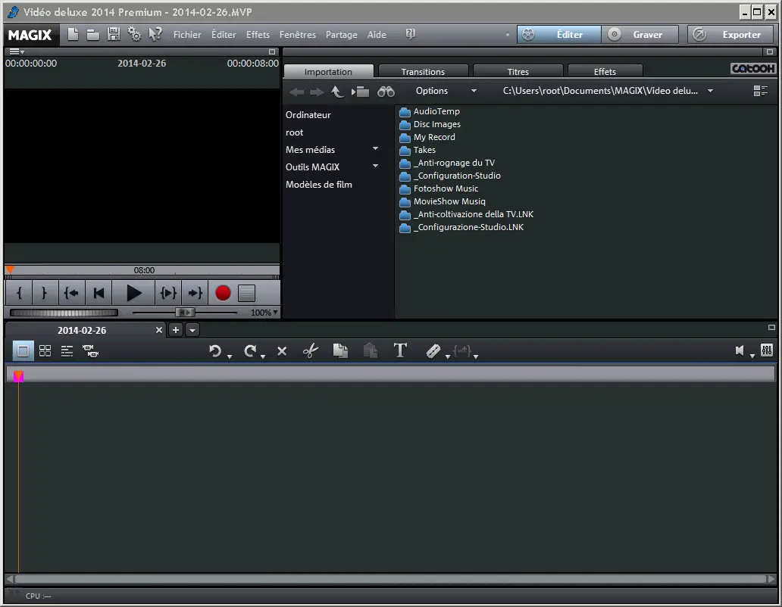Viewport: 782px width, 607px height.
Task: Switch to the Titres tab
Action: pos(518,72)
